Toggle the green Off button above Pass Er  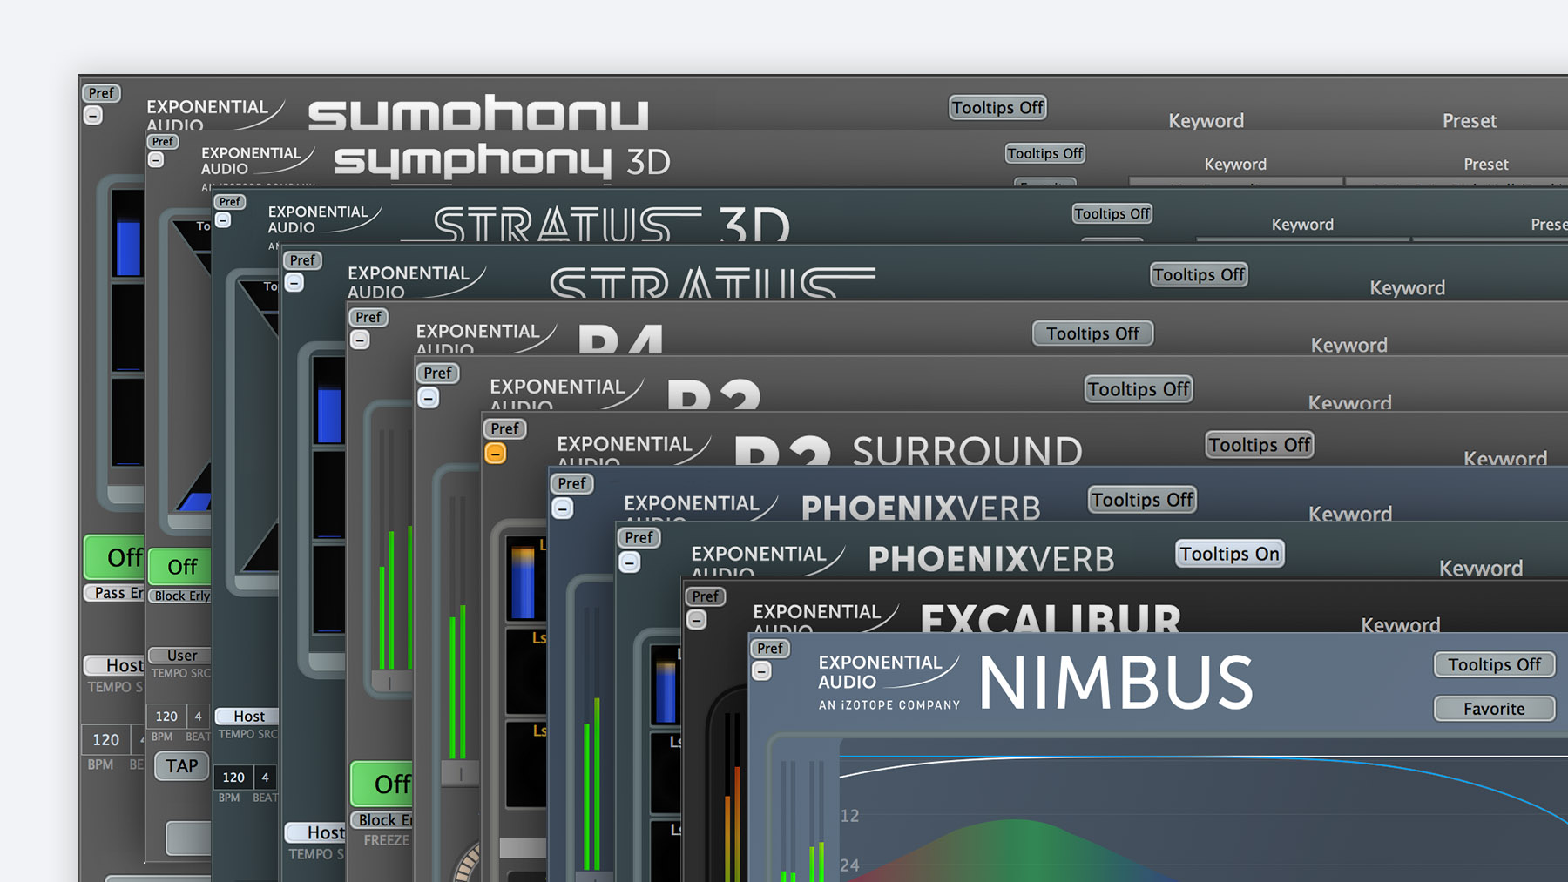pyautogui.click(x=115, y=557)
